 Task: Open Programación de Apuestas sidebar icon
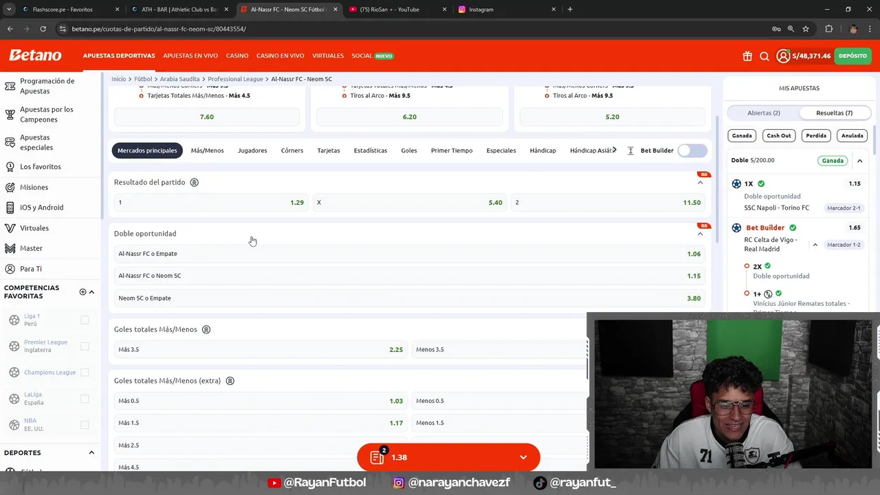(10, 86)
